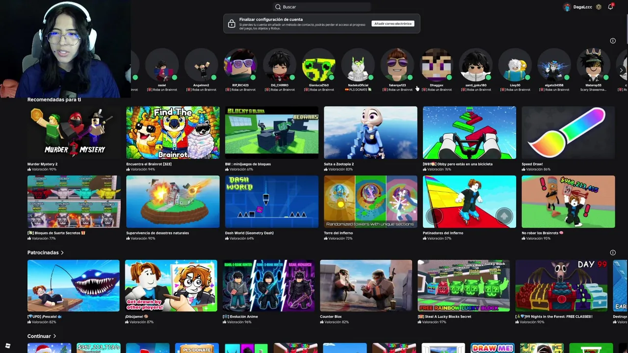Viewport: 628px width, 353px height.
Task: Open Steal A Lucky Blocks Secret thumbnail
Action: pos(464,286)
